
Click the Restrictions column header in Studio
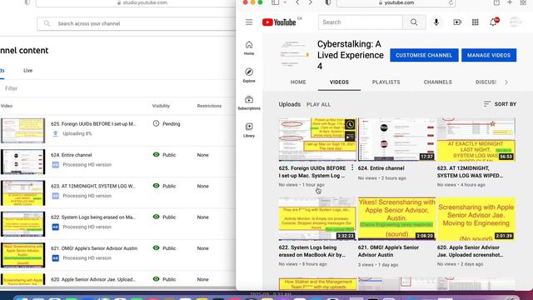(209, 106)
